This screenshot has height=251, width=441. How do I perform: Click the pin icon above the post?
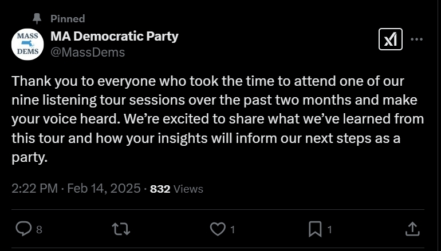pyautogui.click(x=37, y=19)
